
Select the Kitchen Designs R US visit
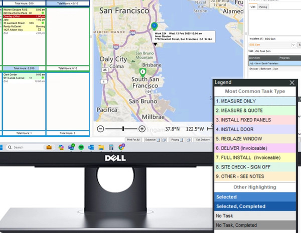coord(24,11)
